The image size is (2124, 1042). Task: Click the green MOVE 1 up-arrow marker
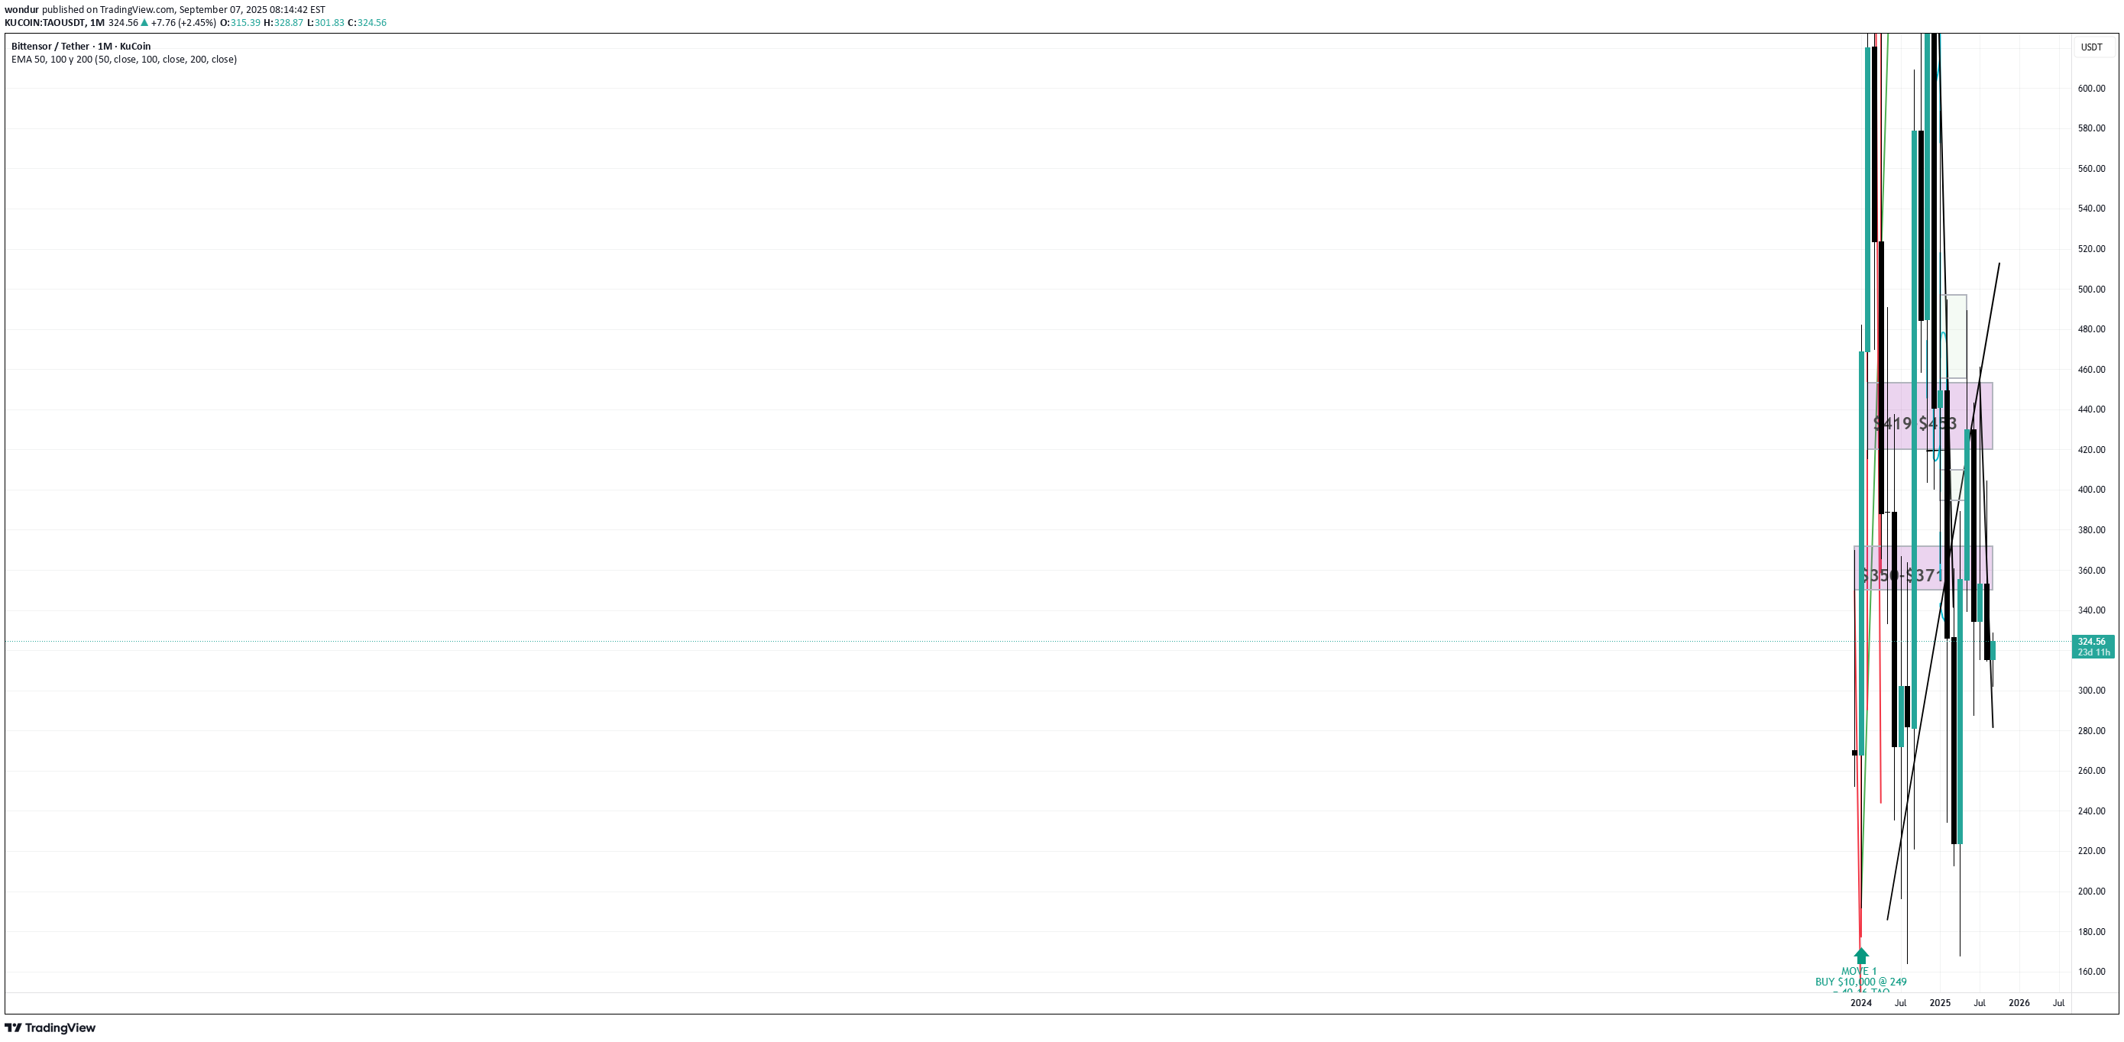pos(1861,956)
